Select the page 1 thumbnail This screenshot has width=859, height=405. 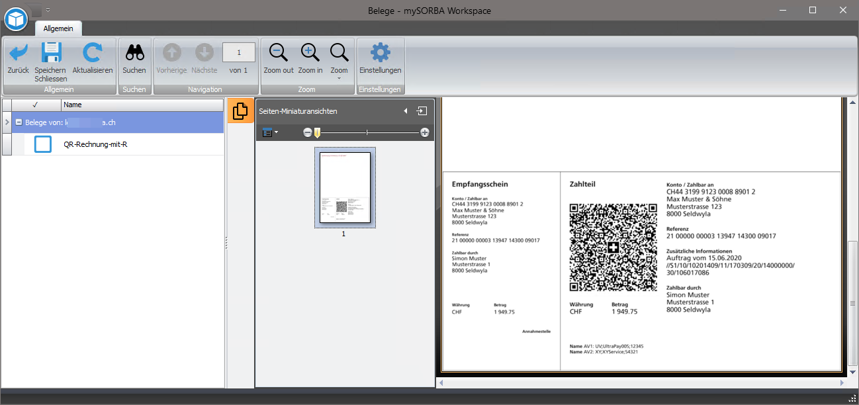click(x=345, y=188)
